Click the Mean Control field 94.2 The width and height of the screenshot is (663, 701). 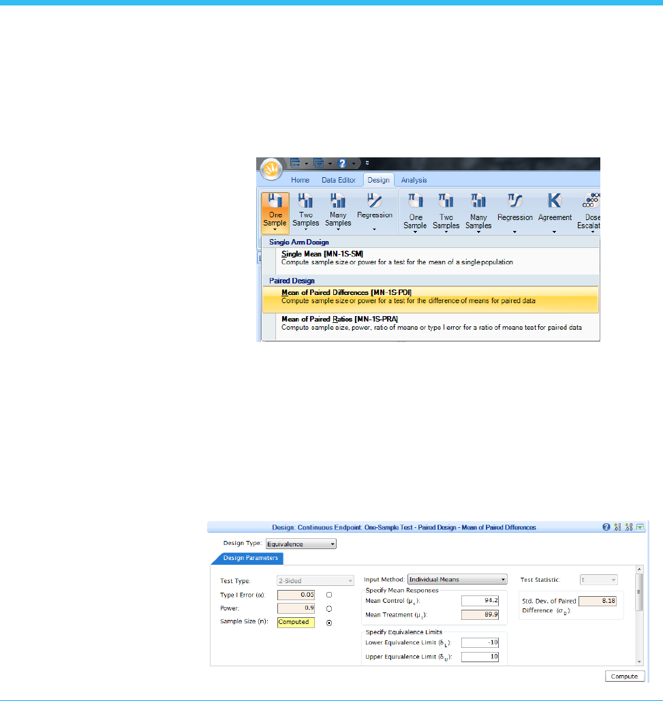click(480, 601)
